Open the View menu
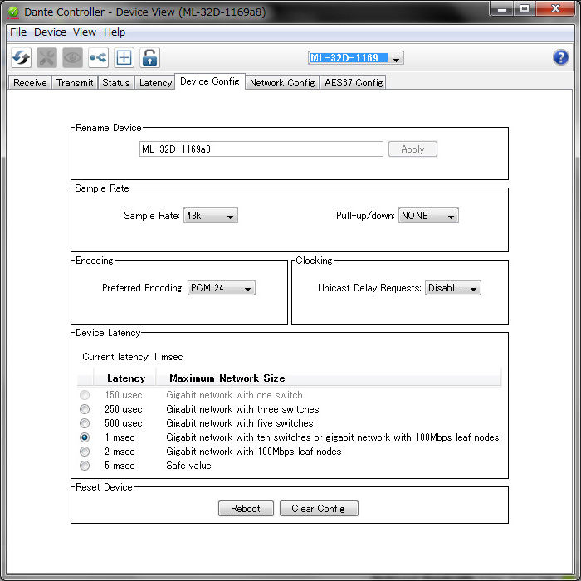The height and width of the screenshot is (581, 581). point(84,32)
